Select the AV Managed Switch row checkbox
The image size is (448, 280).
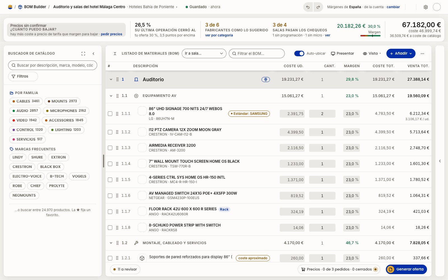click(110, 196)
